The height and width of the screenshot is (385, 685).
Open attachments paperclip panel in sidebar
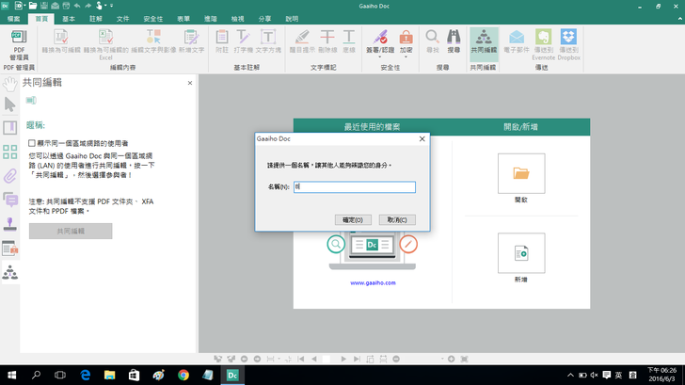[10, 176]
